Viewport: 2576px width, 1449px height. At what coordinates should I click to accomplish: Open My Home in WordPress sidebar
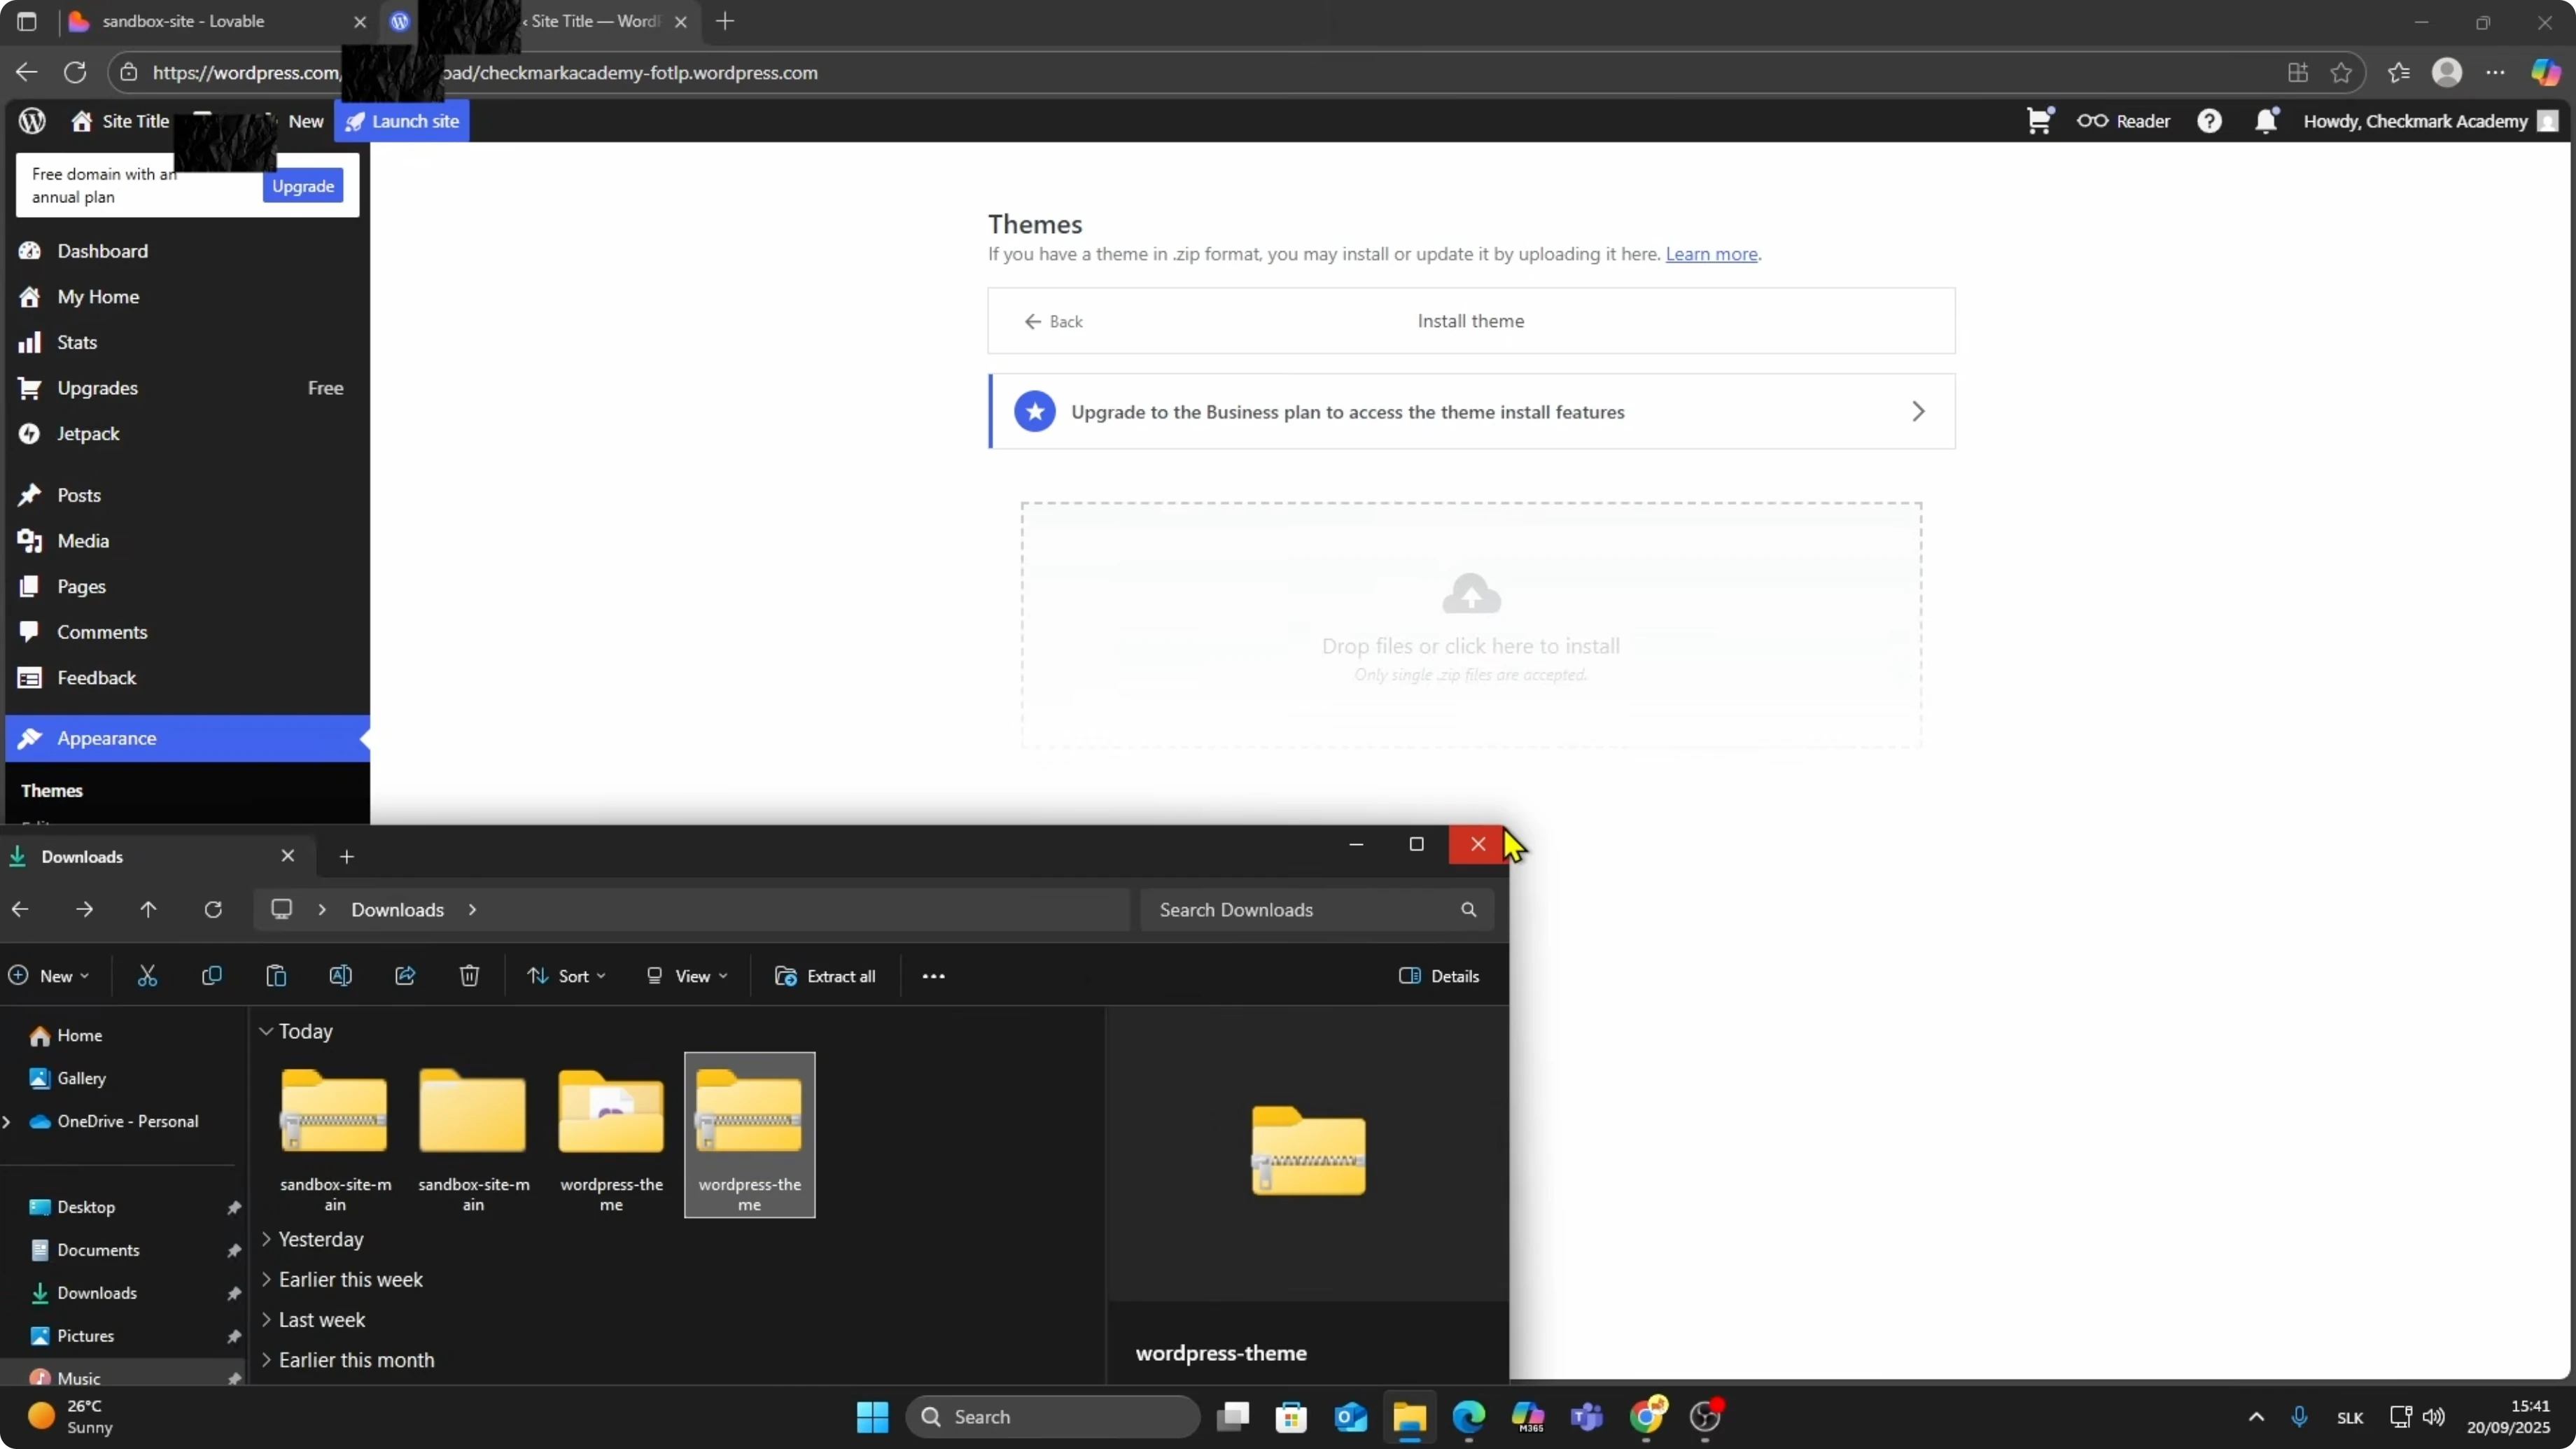tap(187, 297)
